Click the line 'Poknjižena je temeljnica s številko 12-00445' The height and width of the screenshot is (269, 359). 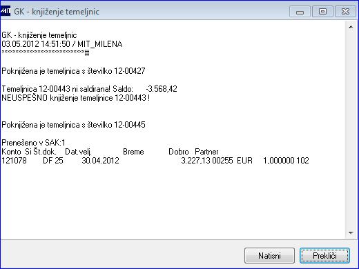[x=73, y=125]
